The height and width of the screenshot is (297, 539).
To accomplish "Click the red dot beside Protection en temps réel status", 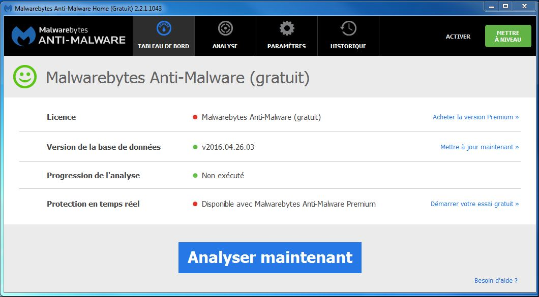I will pyautogui.click(x=195, y=204).
